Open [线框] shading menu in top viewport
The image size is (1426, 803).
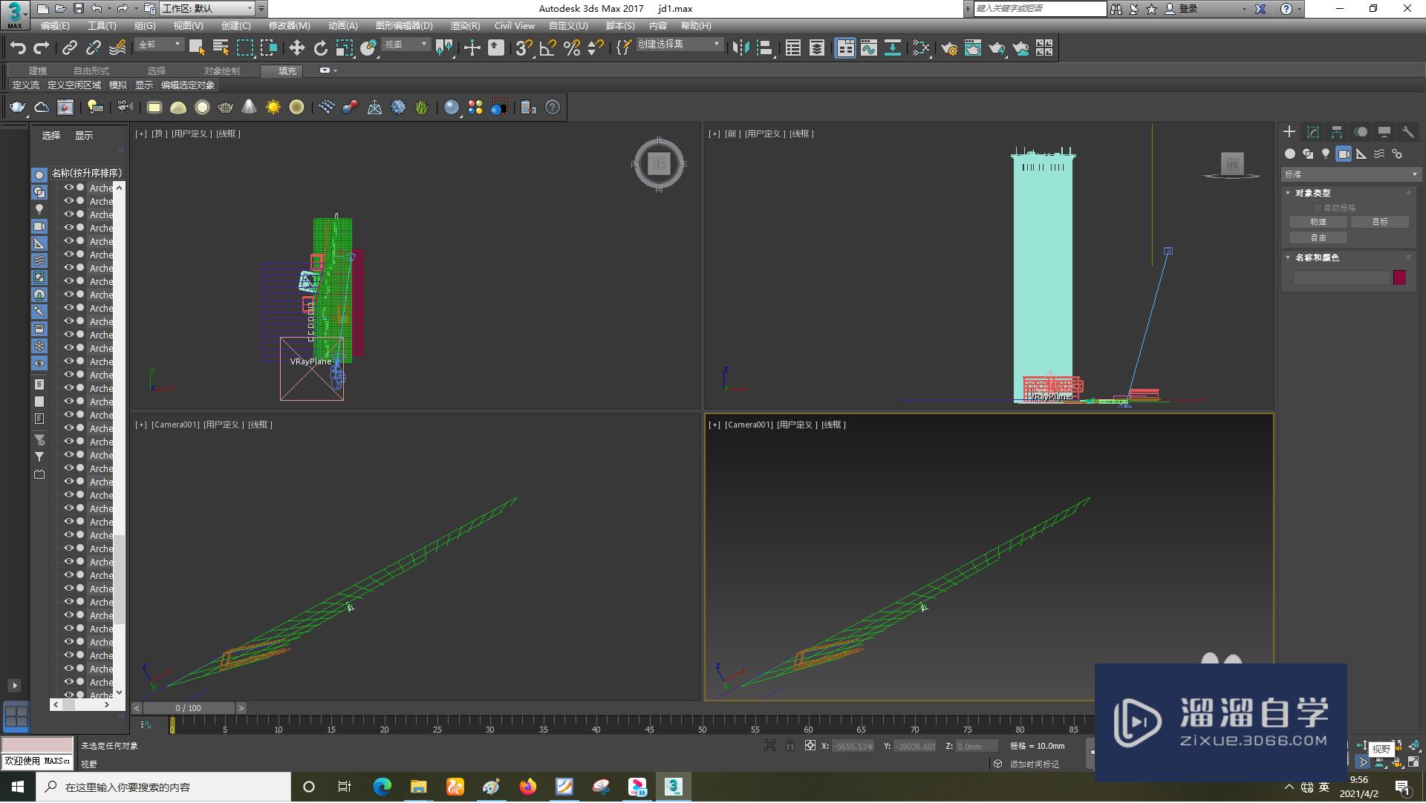pyautogui.click(x=229, y=134)
